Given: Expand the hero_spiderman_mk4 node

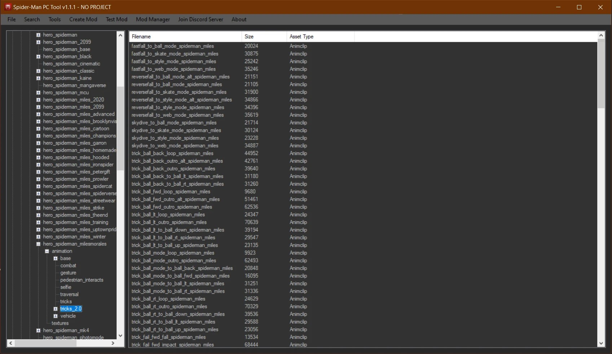Looking at the screenshot, I should tap(38, 331).
